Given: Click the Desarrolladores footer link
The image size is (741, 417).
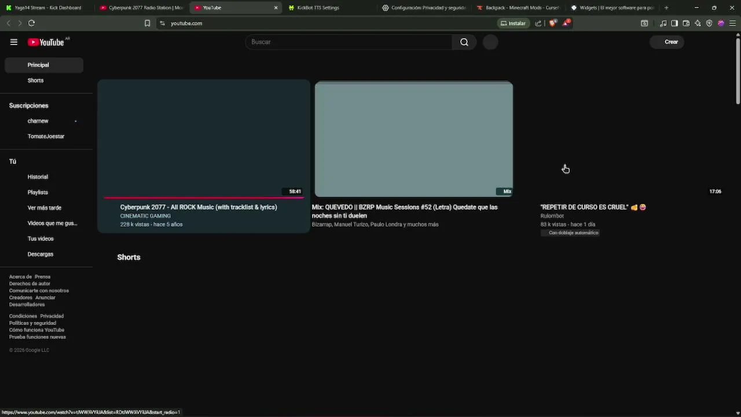Looking at the screenshot, I should [27, 305].
